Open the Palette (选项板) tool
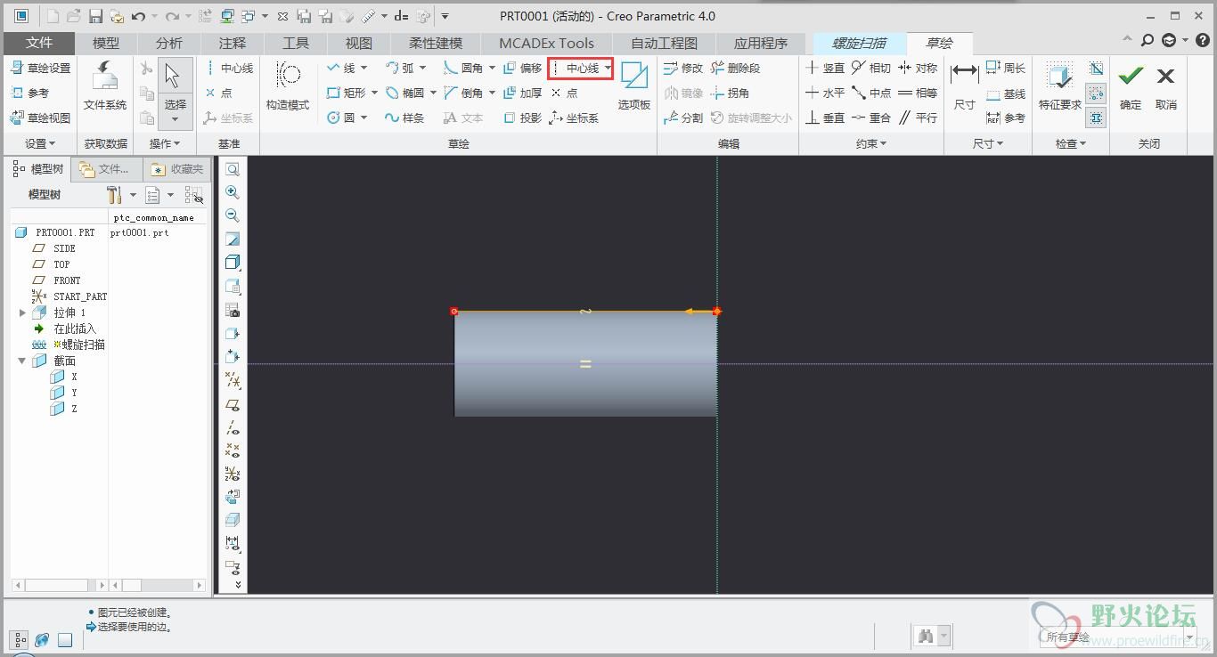The width and height of the screenshot is (1217, 657). [x=634, y=86]
